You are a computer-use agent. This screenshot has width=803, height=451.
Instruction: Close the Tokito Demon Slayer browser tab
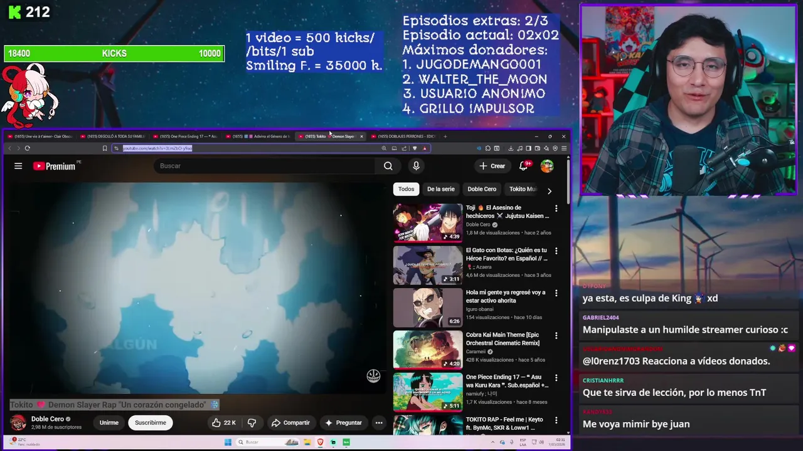361,137
